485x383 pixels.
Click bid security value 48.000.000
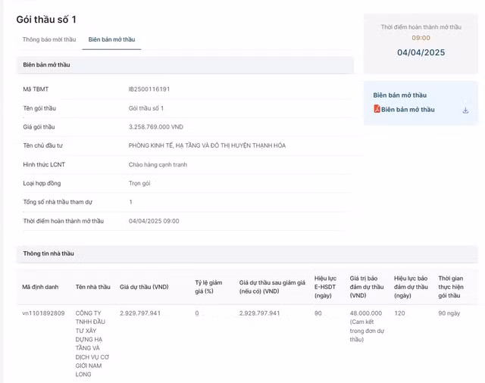(x=365, y=313)
